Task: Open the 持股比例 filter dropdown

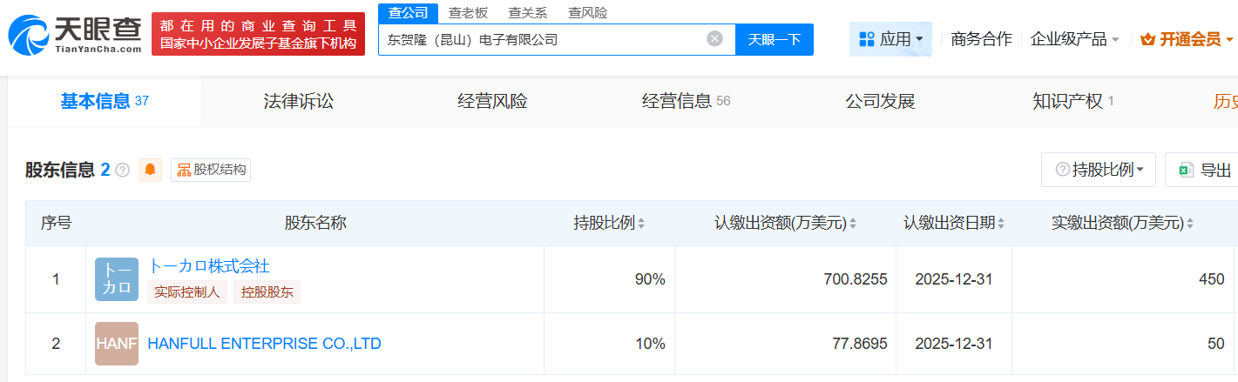Action: click(x=1098, y=170)
